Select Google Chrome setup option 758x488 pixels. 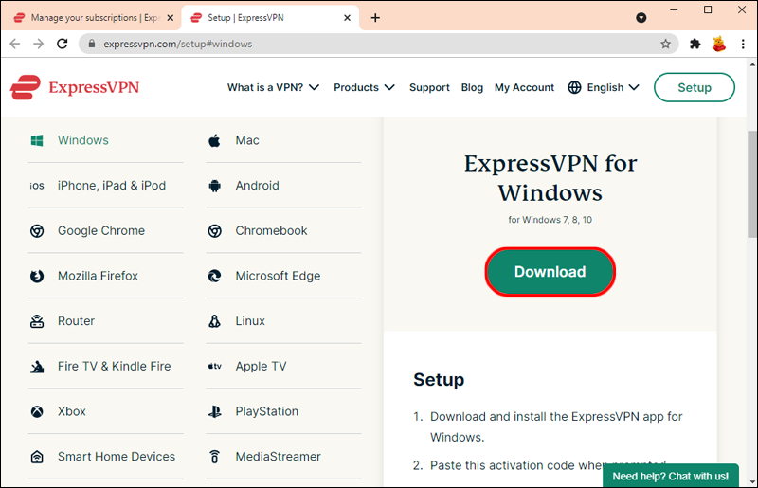pyautogui.click(x=101, y=230)
